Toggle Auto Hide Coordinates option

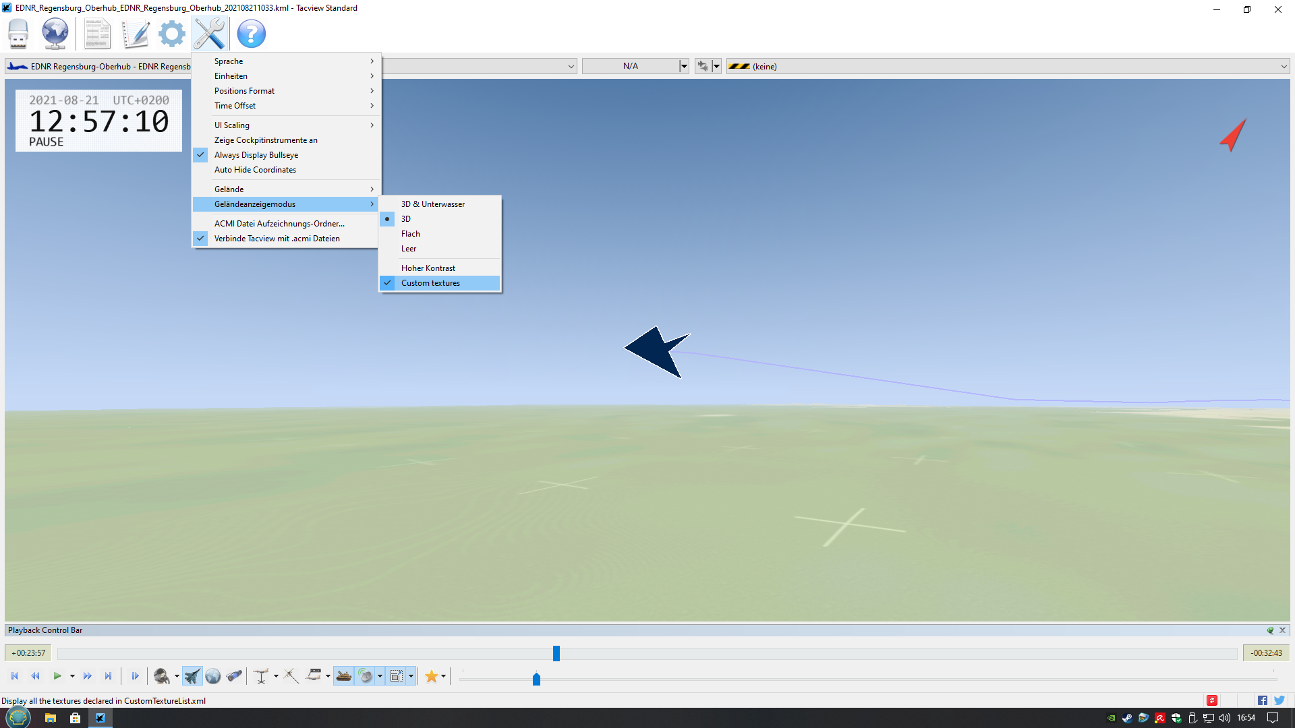click(286, 170)
